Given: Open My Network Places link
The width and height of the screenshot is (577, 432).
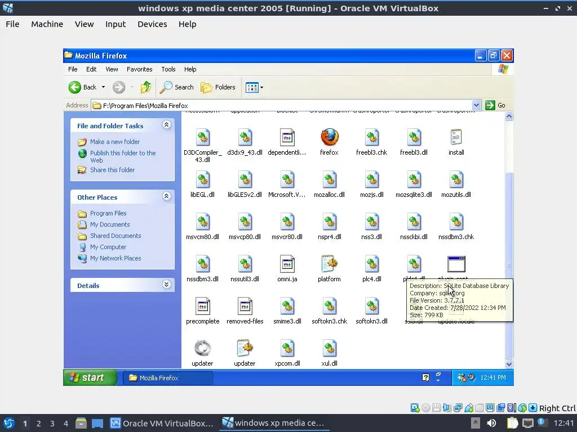Looking at the screenshot, I should tap(116, 258).
